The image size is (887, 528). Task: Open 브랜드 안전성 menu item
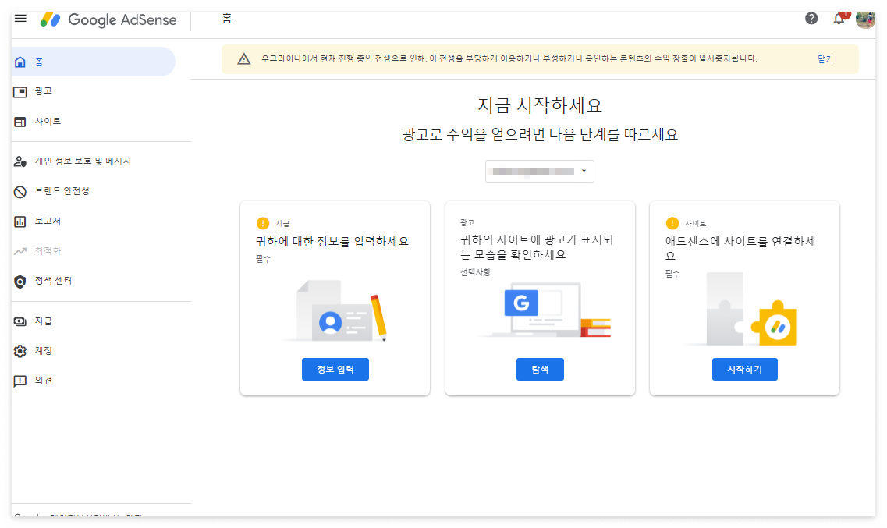(x=62, y=191)
